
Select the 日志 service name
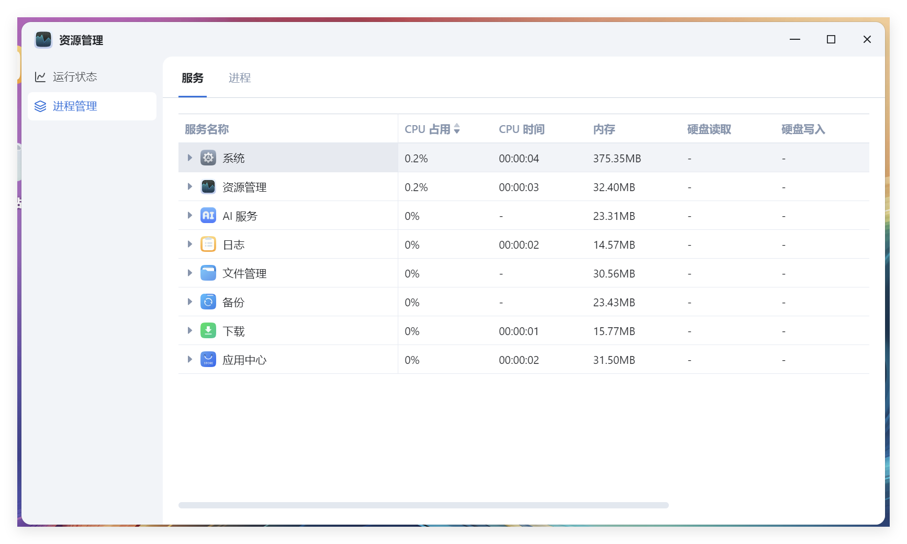(233, 245)
